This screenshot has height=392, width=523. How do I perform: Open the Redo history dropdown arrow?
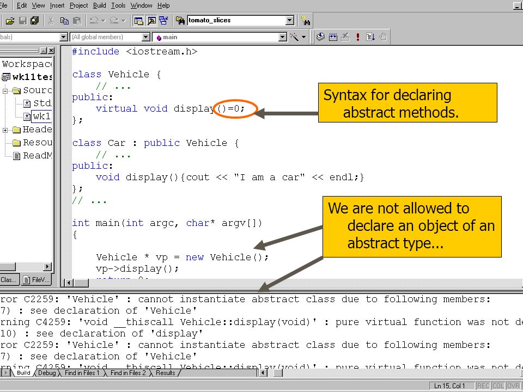click(124, 21)
